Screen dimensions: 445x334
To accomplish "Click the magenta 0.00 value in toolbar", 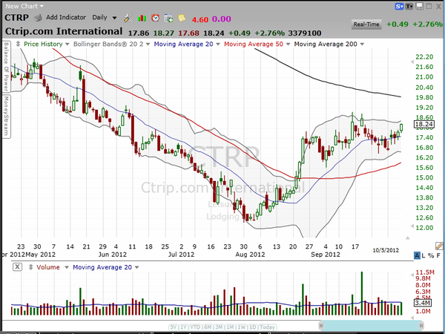I will (x=222, y=19).
